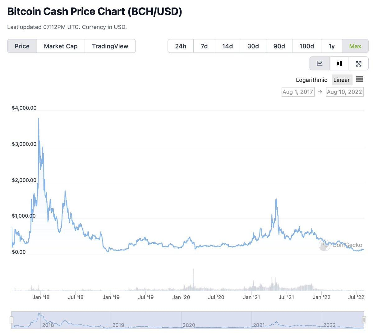Grab the right navigator range handle

[x=364, y=320]
